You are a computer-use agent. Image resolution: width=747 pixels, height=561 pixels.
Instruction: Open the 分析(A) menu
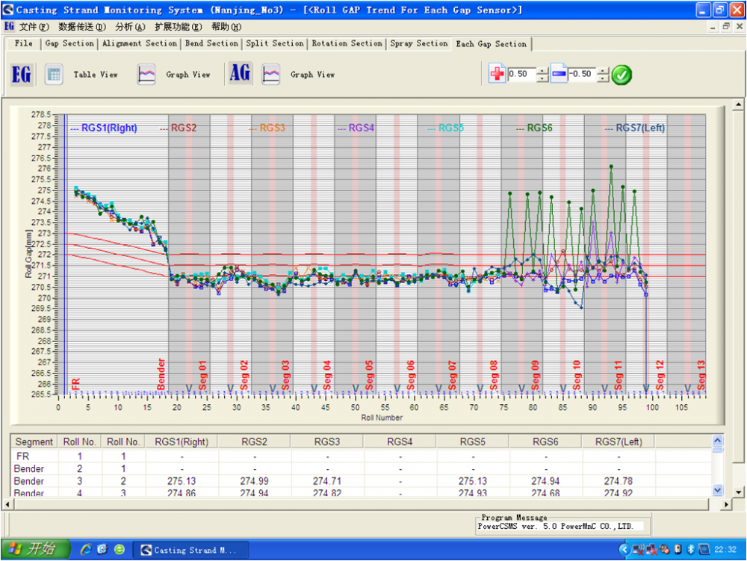pos(130,27)
